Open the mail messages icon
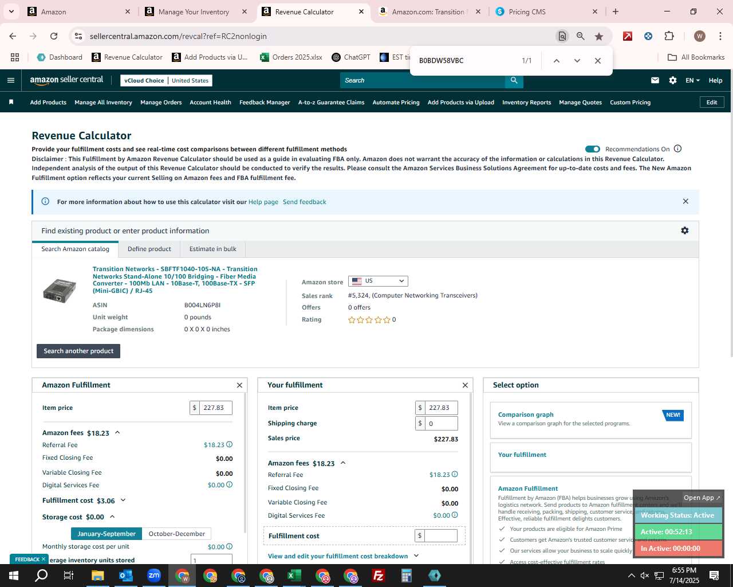This screenshot has height=587, width=733. (655, 80)
